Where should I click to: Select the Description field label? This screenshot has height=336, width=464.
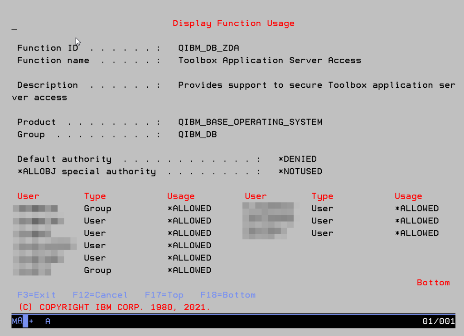pos(48,85)
